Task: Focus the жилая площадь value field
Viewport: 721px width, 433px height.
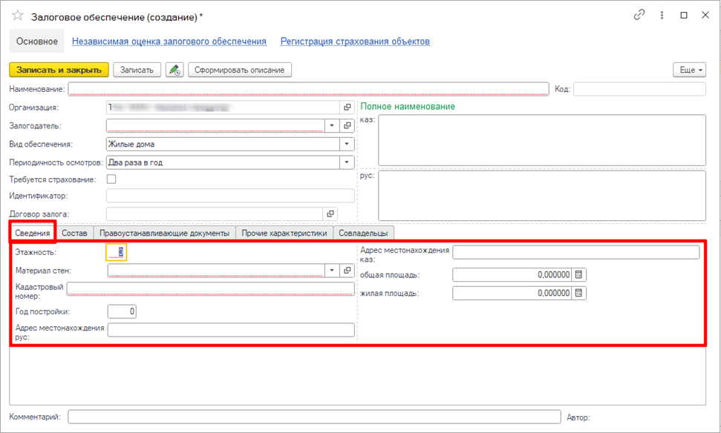Action: click(x=512, y=293)
